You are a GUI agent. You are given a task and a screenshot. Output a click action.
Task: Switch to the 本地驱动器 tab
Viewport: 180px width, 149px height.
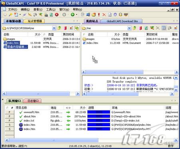[13, 21]
